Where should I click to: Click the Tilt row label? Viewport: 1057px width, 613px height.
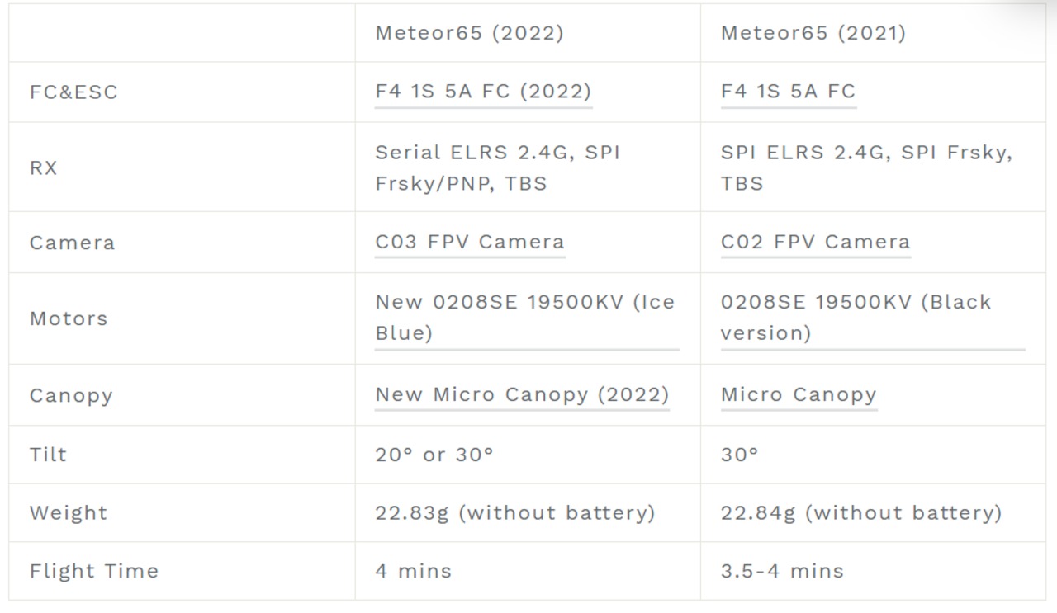(48, 455)
